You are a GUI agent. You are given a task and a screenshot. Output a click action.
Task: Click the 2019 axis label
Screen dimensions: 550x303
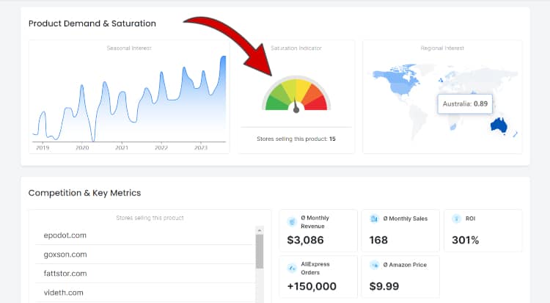[43, 147]
